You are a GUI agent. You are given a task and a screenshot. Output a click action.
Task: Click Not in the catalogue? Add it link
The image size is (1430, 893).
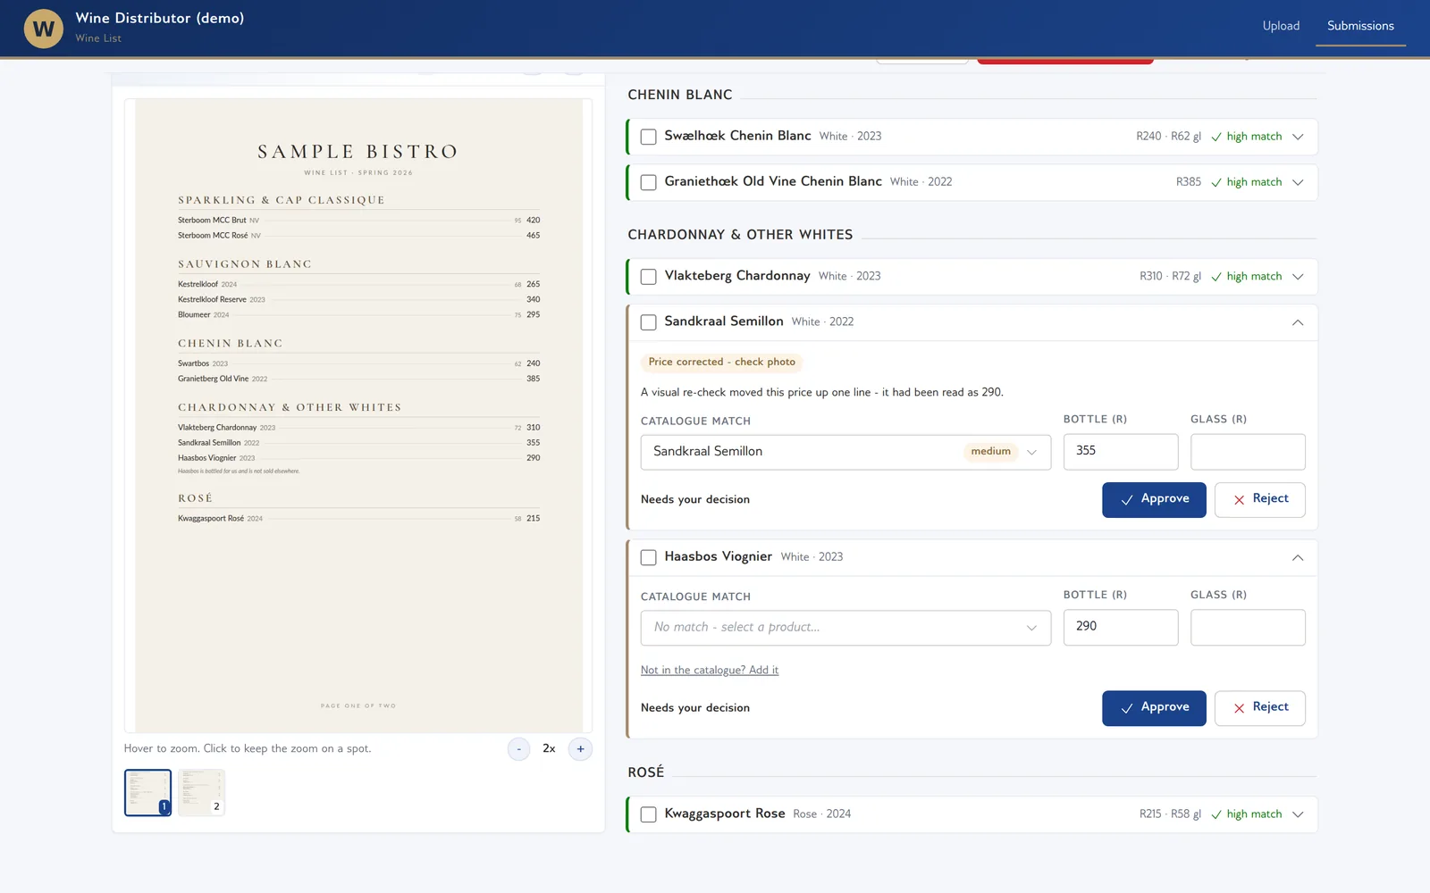(710, 670)
